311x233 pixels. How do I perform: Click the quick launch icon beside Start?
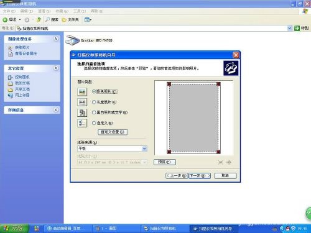37,229
